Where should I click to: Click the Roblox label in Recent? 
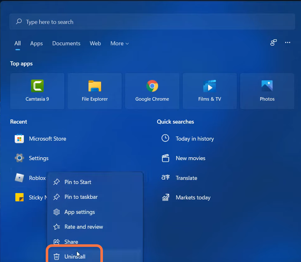coord(37,178)
